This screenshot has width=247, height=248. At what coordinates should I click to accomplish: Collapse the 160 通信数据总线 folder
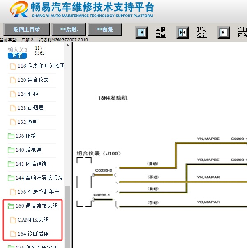(x=11, y=206)
